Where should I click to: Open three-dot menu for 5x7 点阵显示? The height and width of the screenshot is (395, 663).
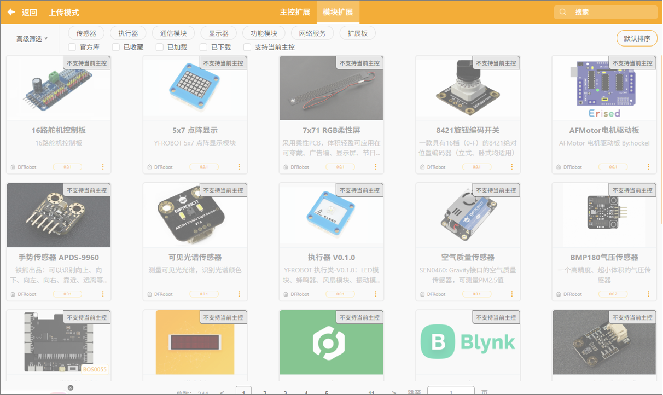tap(239, 167)
